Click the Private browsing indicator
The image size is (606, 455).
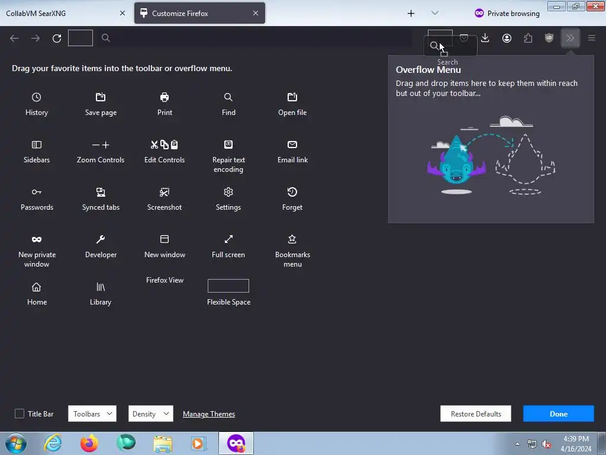(507, 13)
